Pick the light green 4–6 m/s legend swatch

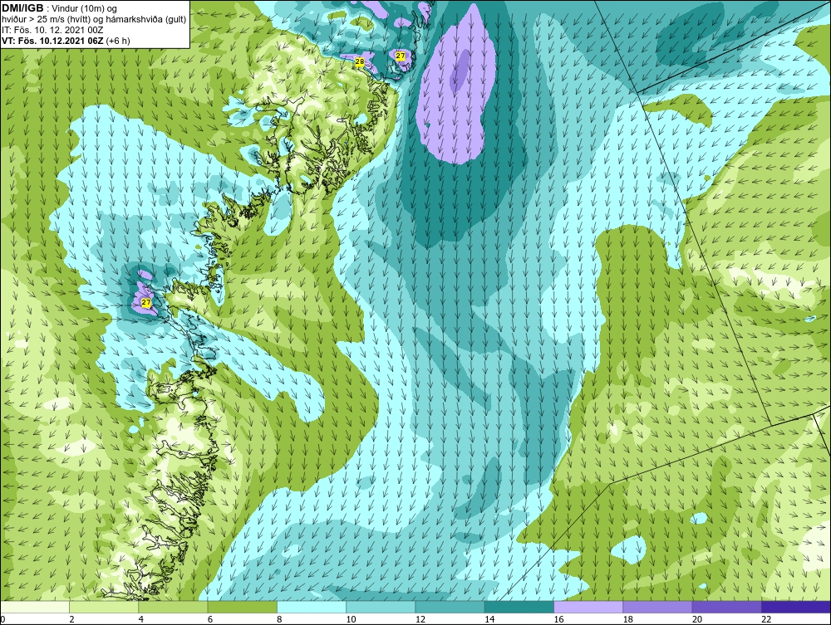(174, 607)
